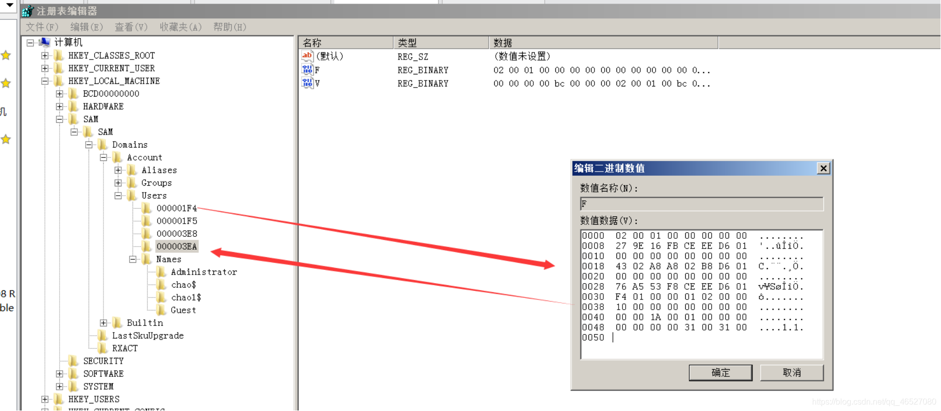Expand the BCD00000000 key
The image size is (941, 411).
click(x=60, y=93)
